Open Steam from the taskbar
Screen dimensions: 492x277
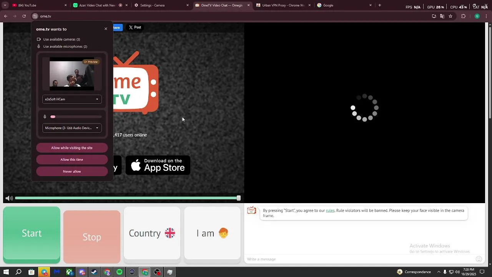(x=94, y=272)
